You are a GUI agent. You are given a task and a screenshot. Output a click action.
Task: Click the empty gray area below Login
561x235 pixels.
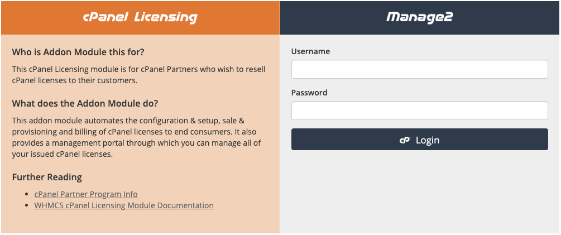coord(419,191)
